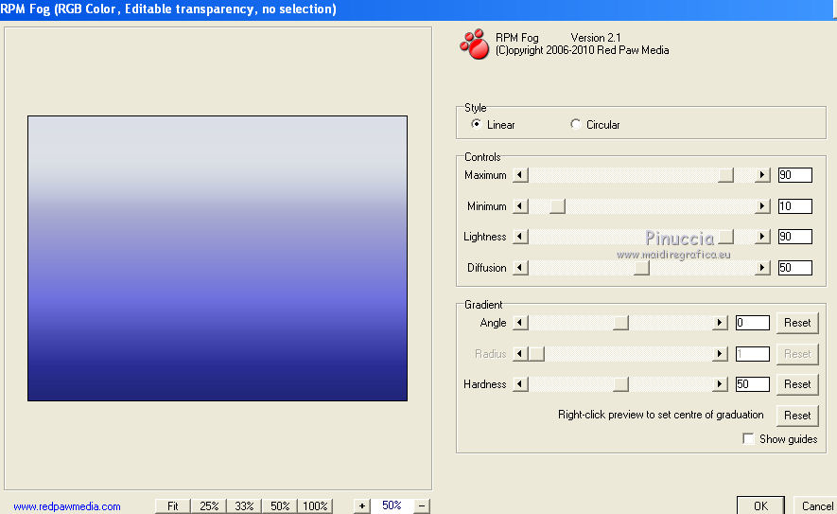Reset the Hardness value
This screenshot has height=514, width=837.
coord(797,384)
